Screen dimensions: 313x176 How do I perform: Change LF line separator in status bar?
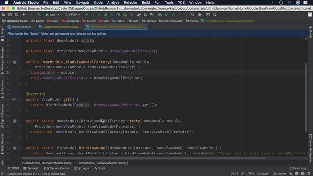(x=242, y=174)
